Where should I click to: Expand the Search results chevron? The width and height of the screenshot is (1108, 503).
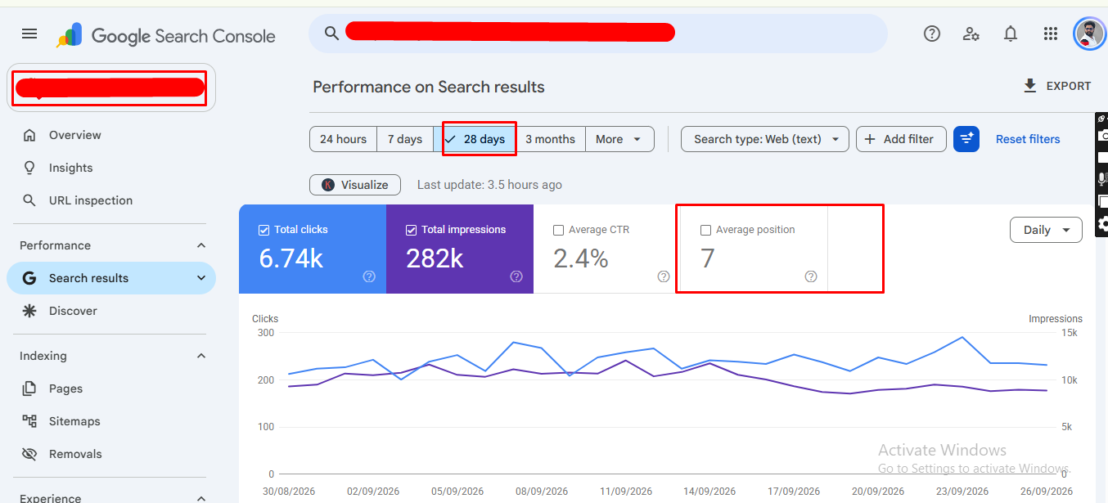(x=201, y=278)
